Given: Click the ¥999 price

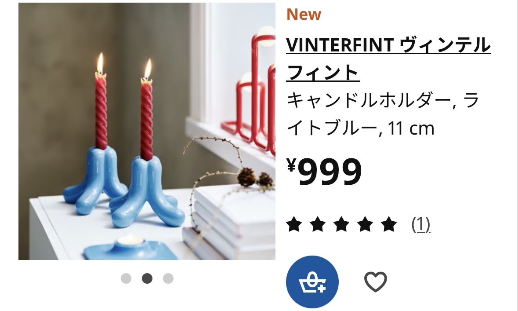Looking at the screenshot, I should (324, 171).
